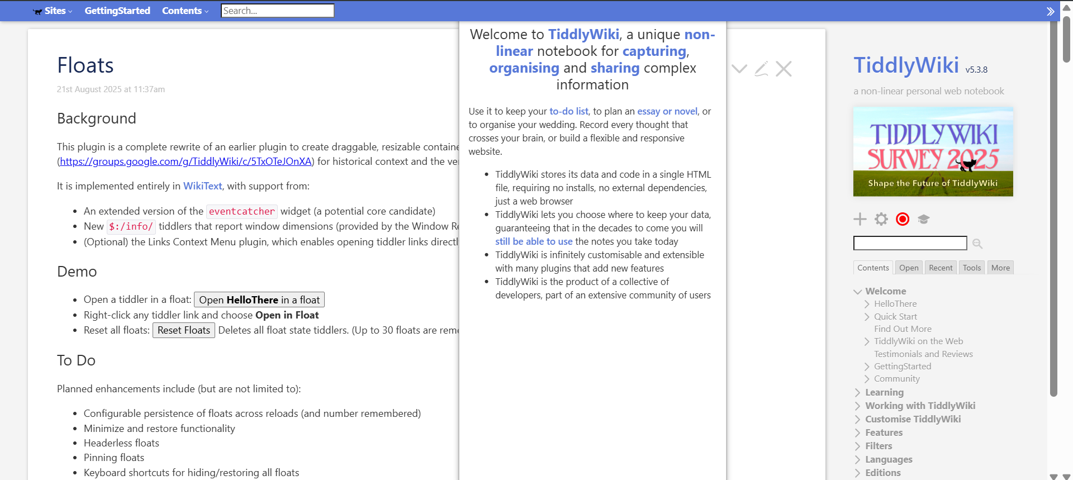This screenshot has width=1073, height=480.
Task: Follow the TiddlyWiki link in the float heading
Action: click(583, 35)
